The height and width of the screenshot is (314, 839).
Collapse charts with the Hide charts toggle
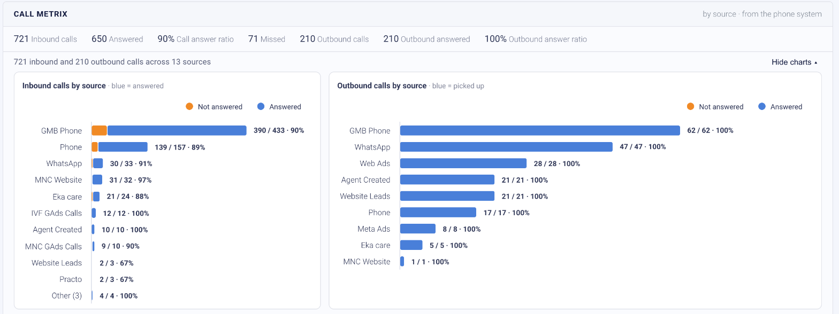pyautogui.click(x=795, y=62)
